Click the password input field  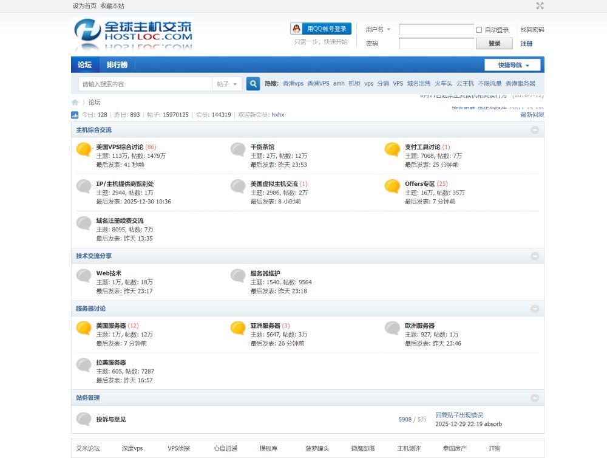click(436, 44)
